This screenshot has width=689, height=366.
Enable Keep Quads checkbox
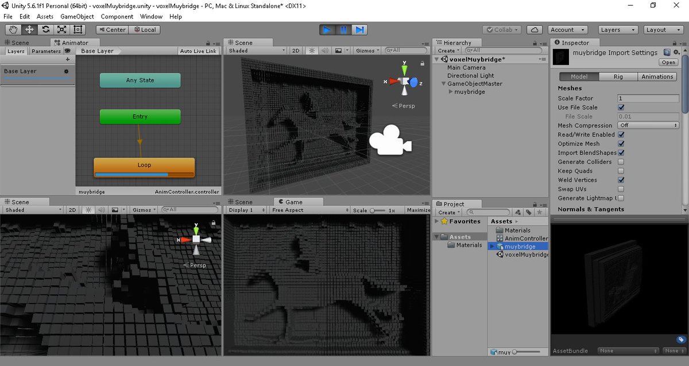(x=621, y=171)
